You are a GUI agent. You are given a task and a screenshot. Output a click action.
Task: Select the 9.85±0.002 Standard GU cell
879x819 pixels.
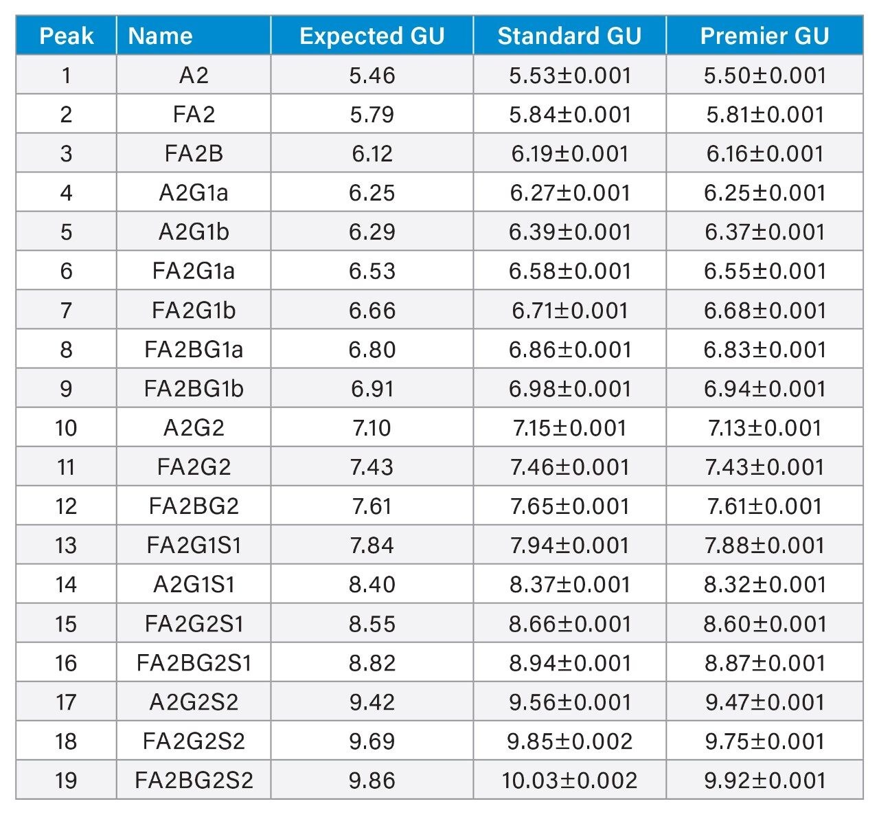point(569,741)
